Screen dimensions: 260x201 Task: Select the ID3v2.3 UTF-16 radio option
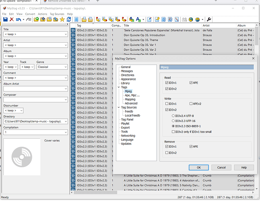tap(173, 121)
